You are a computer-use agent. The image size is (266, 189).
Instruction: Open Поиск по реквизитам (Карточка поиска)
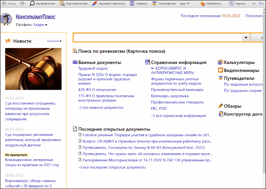pos(122,51)
